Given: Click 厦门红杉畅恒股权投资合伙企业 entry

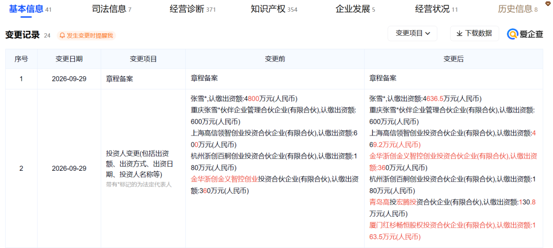Looking at the screenshot, I should [453, 231].
